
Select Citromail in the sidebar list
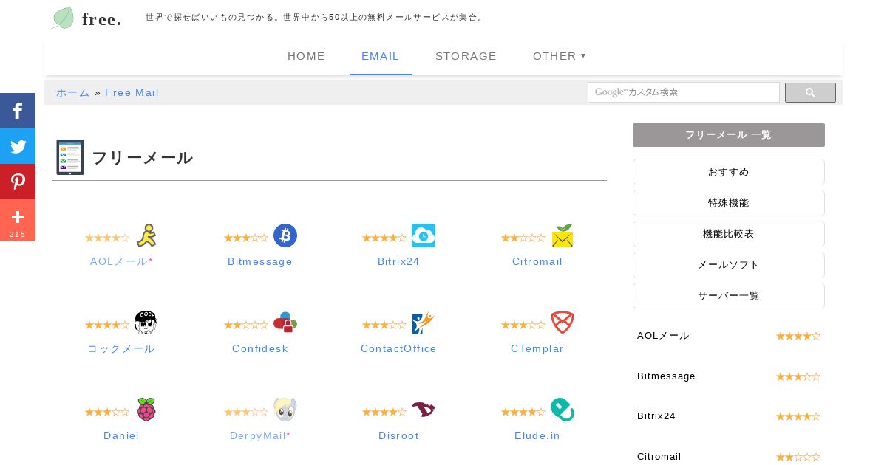[x=659, y=457]
